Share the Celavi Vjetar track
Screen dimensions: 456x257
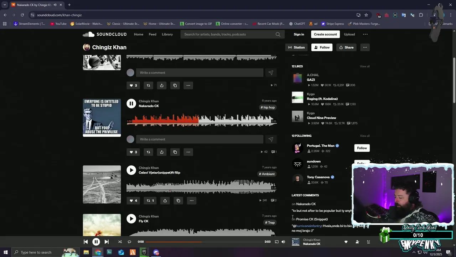pos(165,201)
